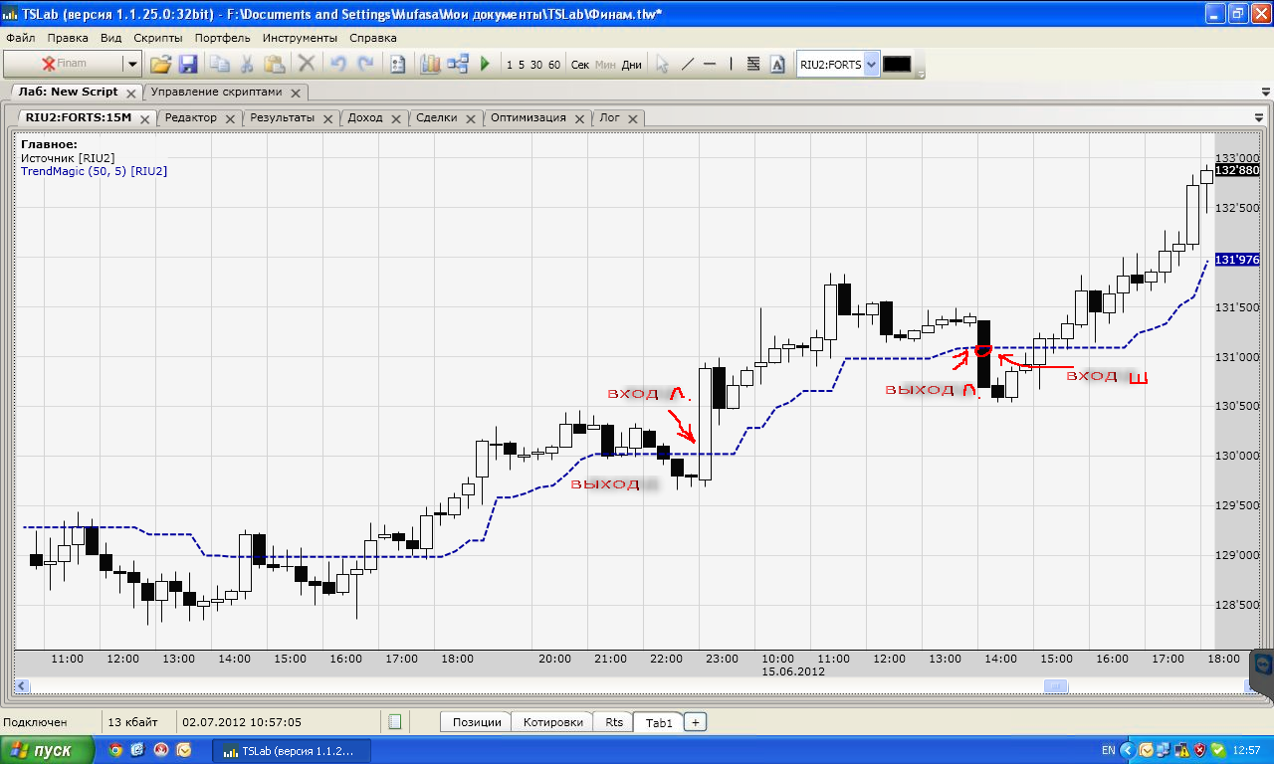Click the script diagram toolbar icon
Screen dimensions: 1274x764
458,65
